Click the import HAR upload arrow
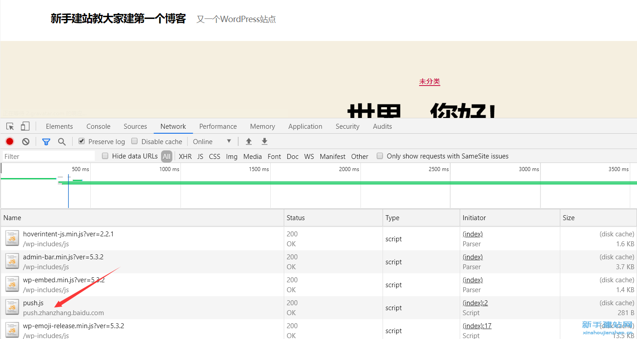Screen dimensions: 637x339 pos(249,141)
